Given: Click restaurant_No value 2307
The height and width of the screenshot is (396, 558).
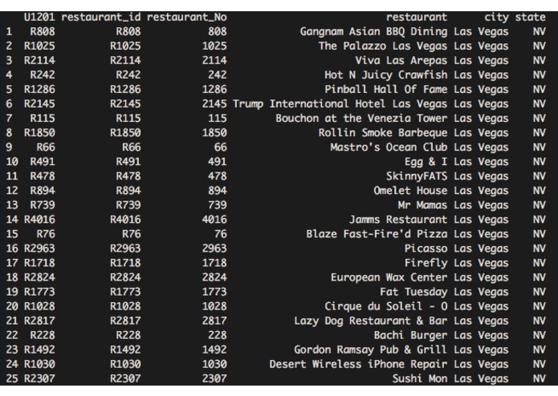Looking at the screenshot, I should (214, 379).
